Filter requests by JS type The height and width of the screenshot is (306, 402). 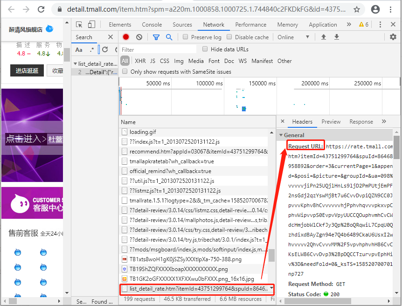coord(152,61)
